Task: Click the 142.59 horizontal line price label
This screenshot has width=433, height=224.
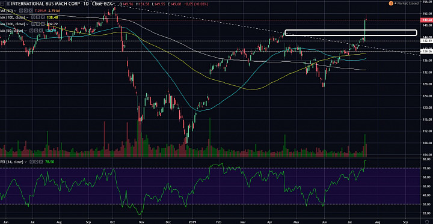Action: [426, 41]
